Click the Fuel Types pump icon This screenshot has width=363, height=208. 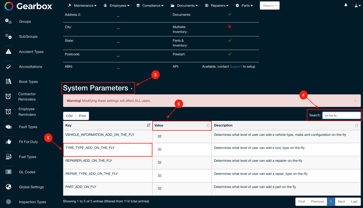pyautogui.click(x=9, y=157)
